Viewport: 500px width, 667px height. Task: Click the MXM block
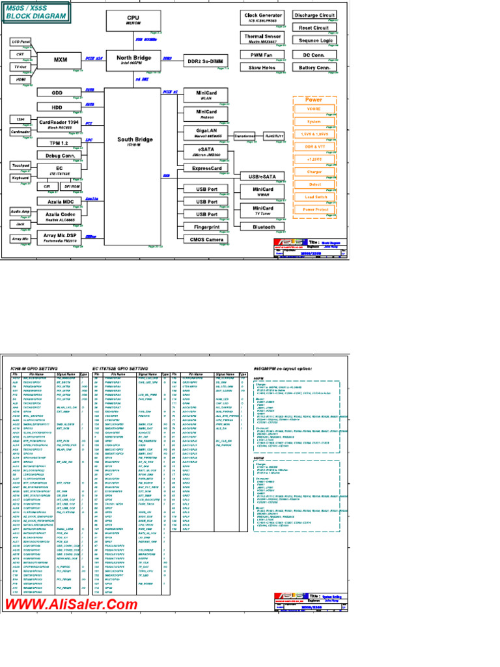pos(61,59)
